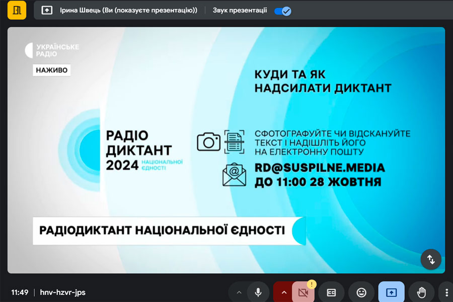Mute the microphone

point(258,292)
